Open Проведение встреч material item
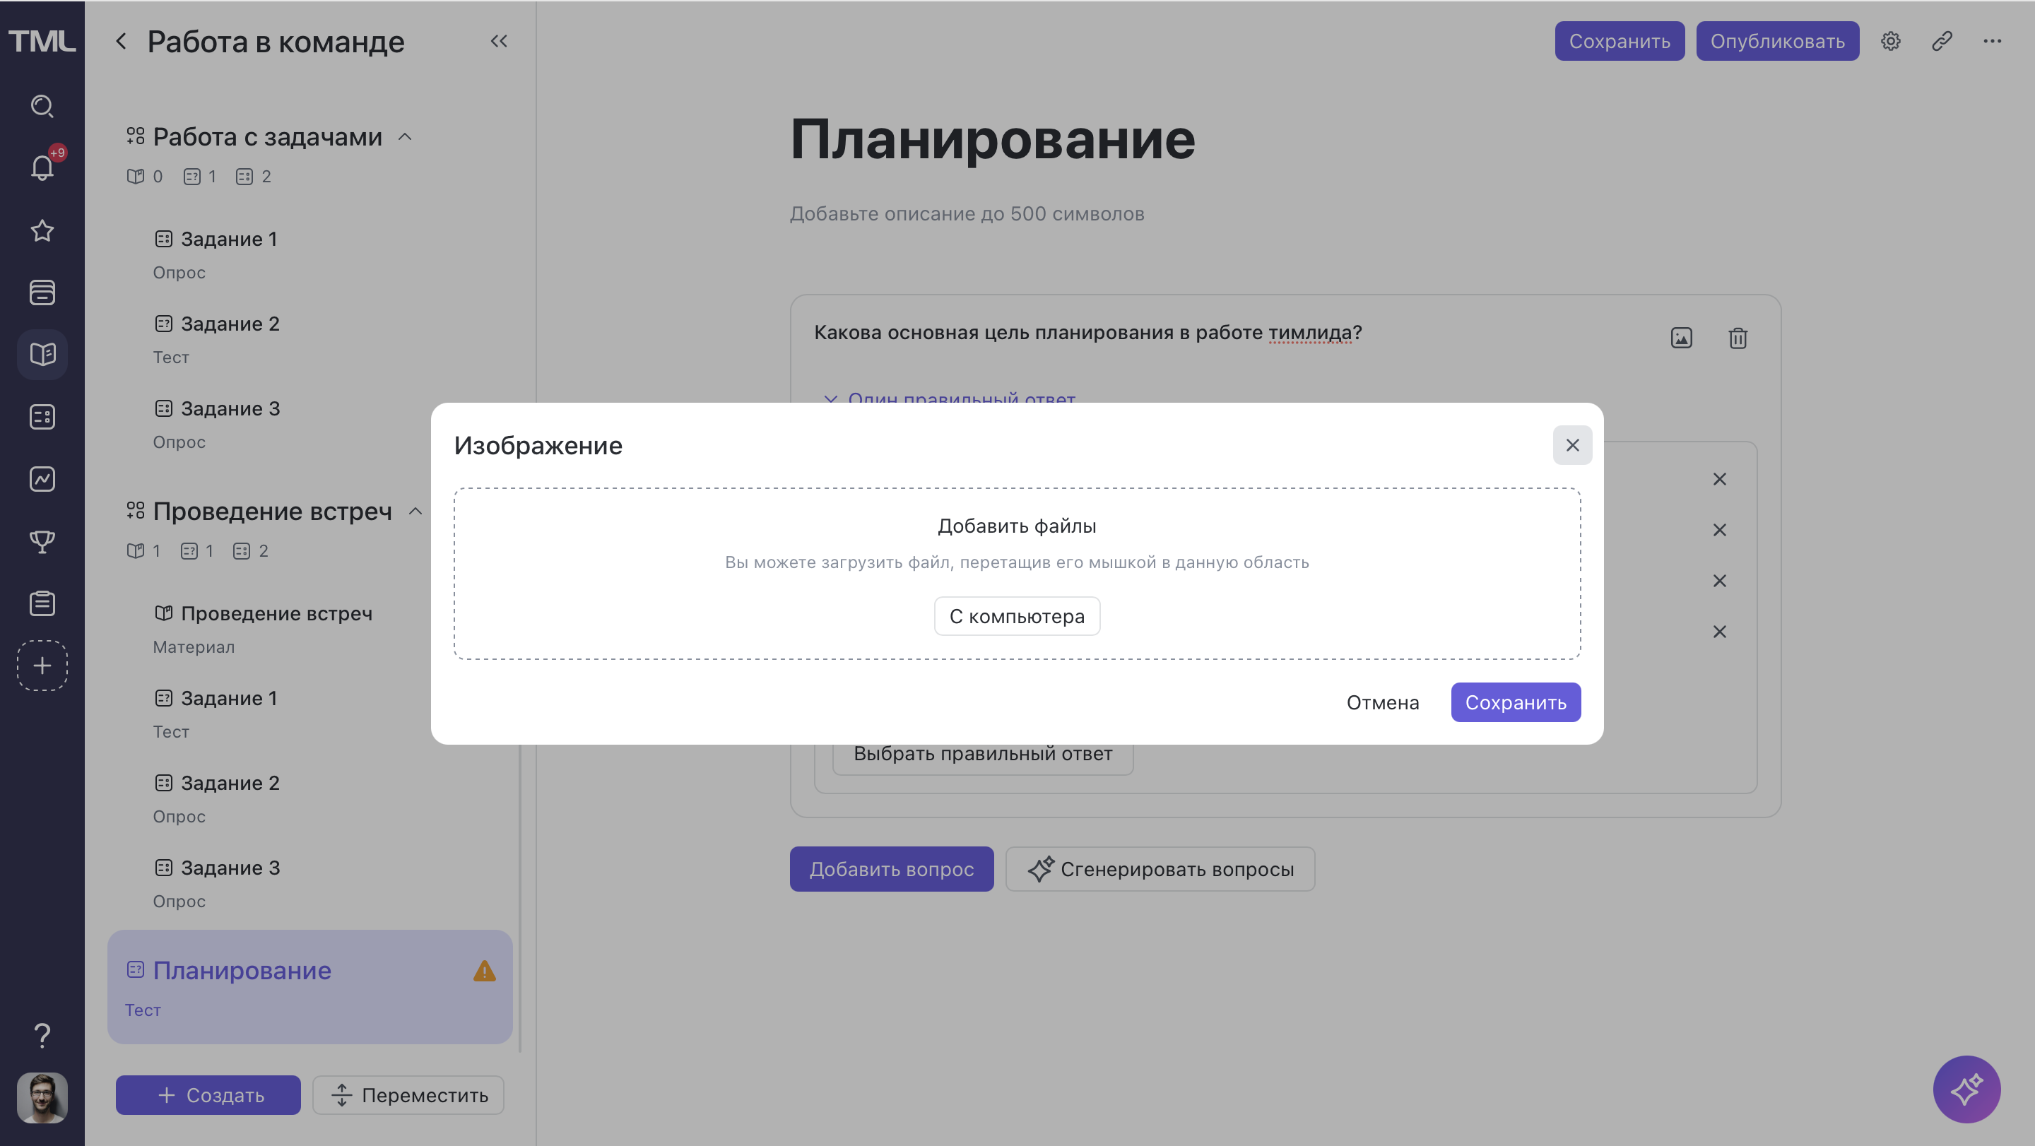Screen dimensions: 2035x1146 (x=276, y=614)
